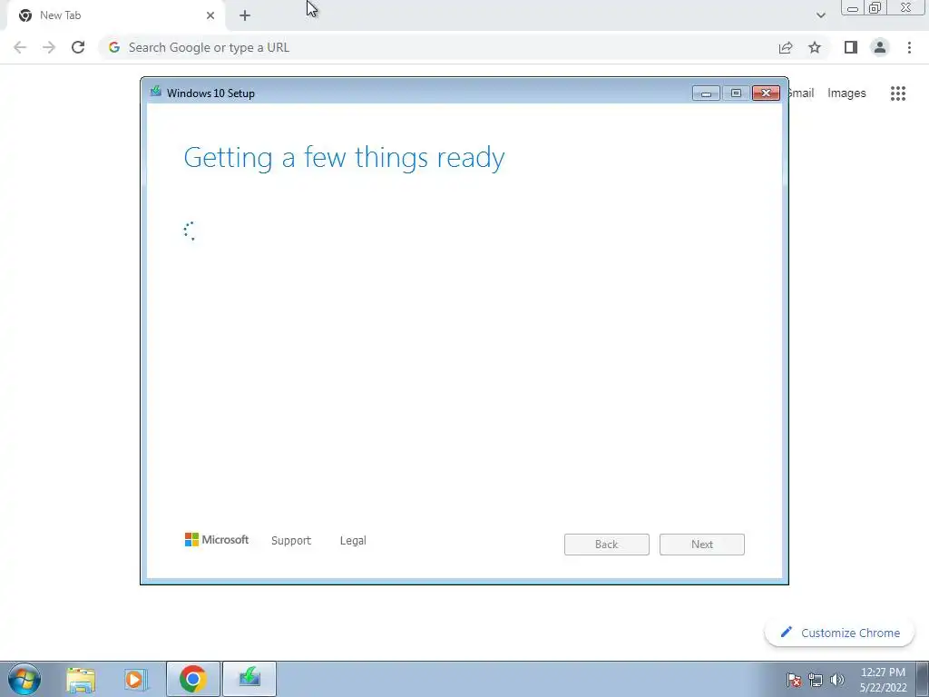Click the Microsoft logo in Setup
The width and height of the screenshot is (929, 697).
217,539
